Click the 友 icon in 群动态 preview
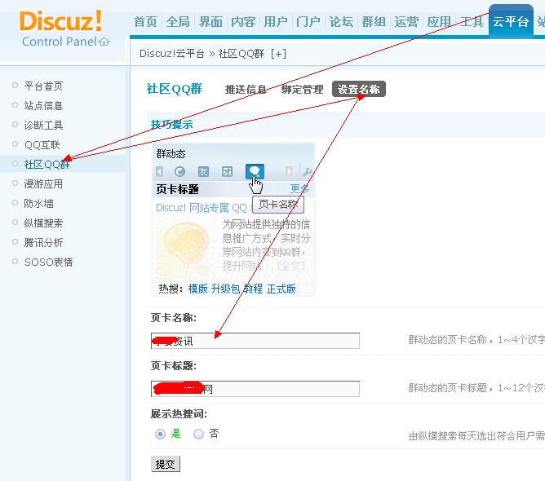This screenshot has height=481, width=545. pos(203,171)
